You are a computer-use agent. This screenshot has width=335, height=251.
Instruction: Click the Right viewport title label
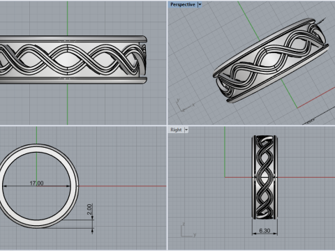pyautogui.click(x=176, y=130)
